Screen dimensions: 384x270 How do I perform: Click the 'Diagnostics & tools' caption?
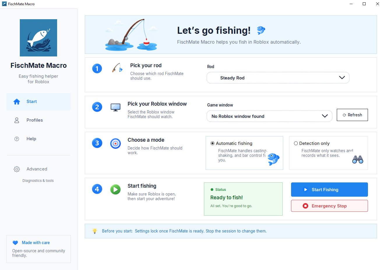point(38,181)
